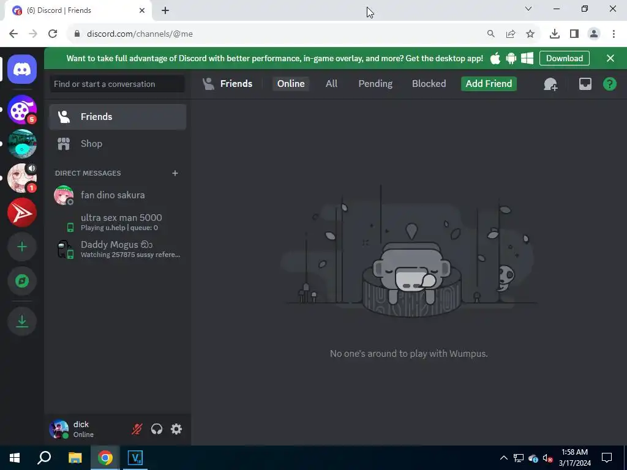Select the Blocked friends tab
The height and width of the screenshot is (470, 627).
(x=429, y=83)
